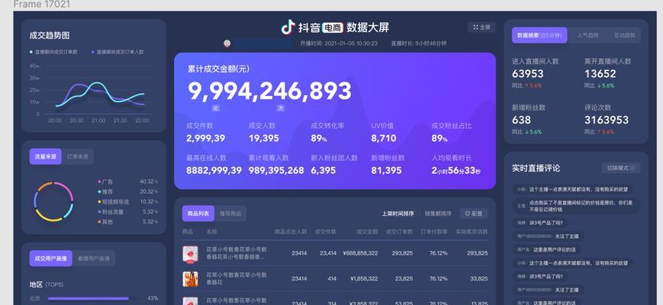Screen dimensions: 663x305
Task: Switch to the 人气趋势 tab
Action: (588, 36)
